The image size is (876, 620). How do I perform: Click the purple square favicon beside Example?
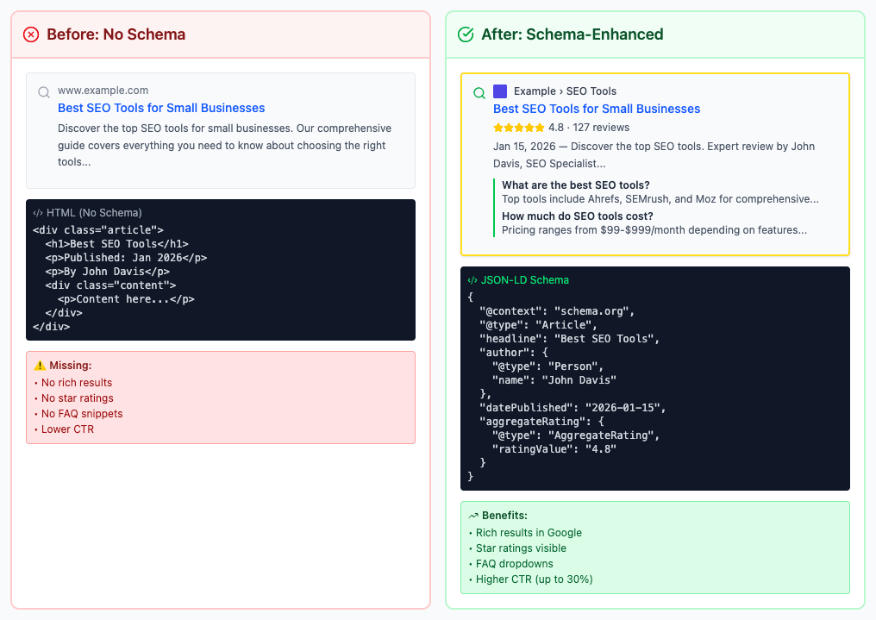pyautogui.click(x=500, y=91)
